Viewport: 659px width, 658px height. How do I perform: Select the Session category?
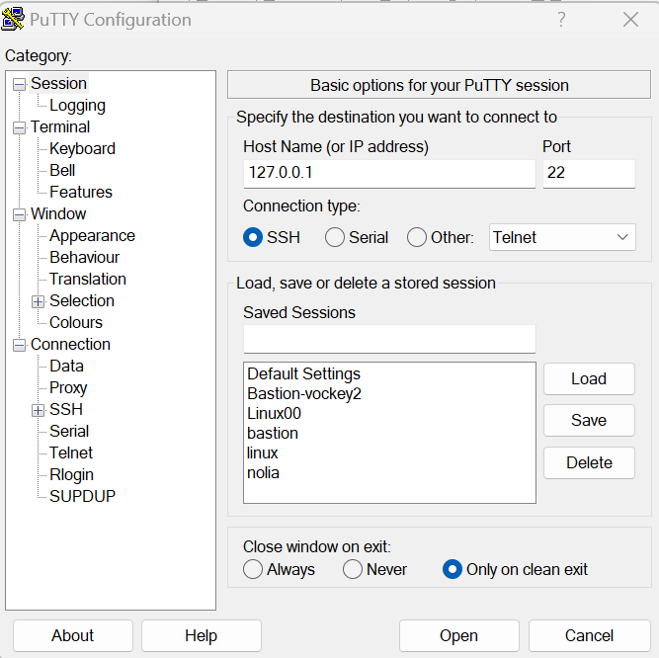point(59,83)
